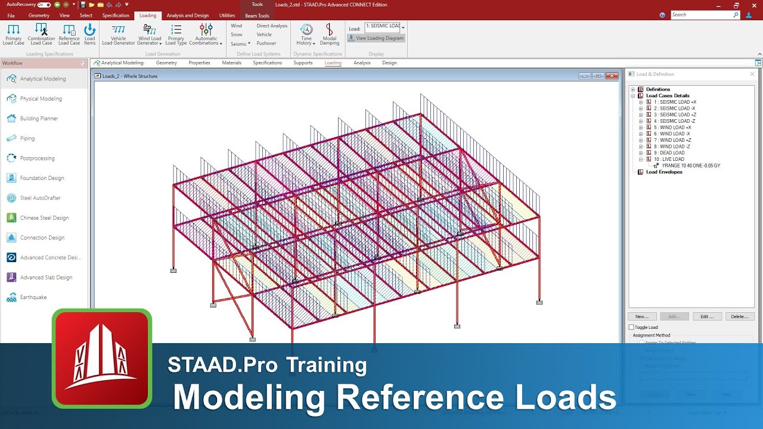Open the Primary Load Type tool
763x429 pixels.
176,35
